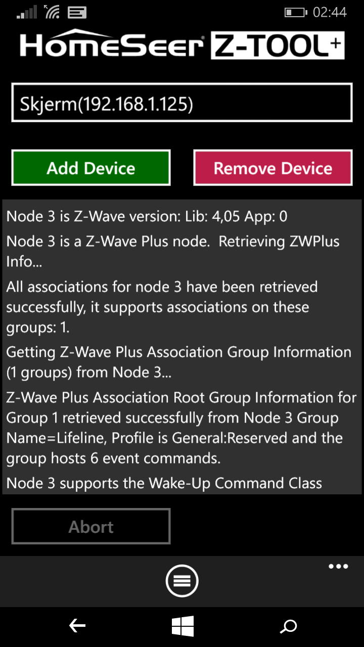Tap the green Add Device button
Image resolution: width=364 pixels, height=647 pixels.
91,168
